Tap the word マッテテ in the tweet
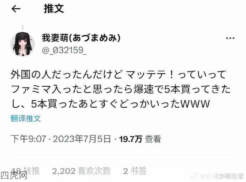 (x=146, y=74)
